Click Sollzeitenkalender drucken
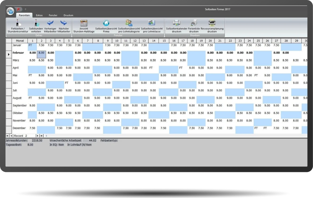The width and height of the screenshot is (313, 198). tap(176, 26)
